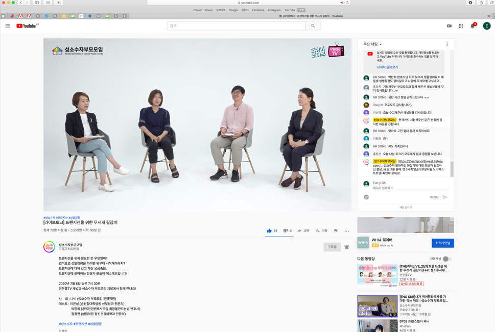Mute tab audio in address bar

coord(342,3)
